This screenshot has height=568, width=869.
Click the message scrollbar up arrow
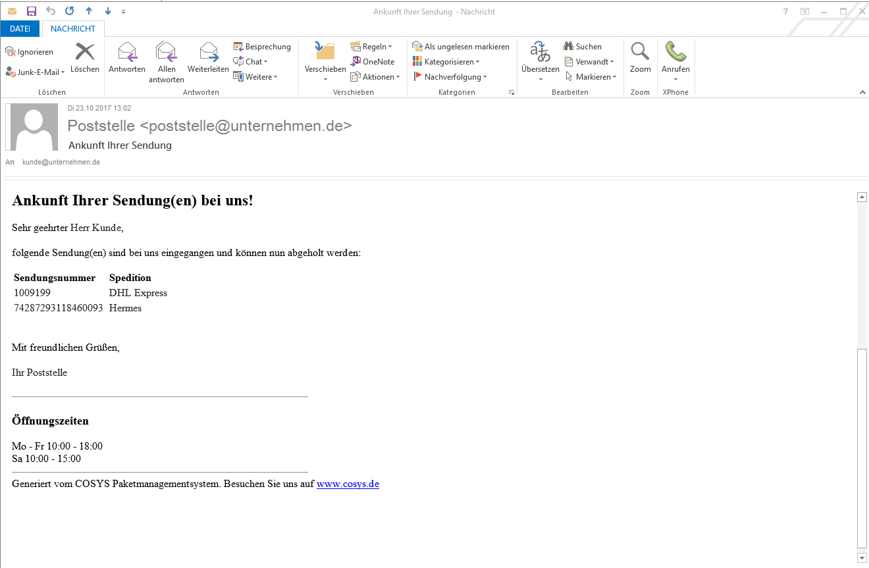coord(862,197)
